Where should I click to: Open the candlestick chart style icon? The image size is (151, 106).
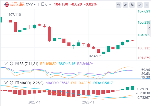pos(132,5)
